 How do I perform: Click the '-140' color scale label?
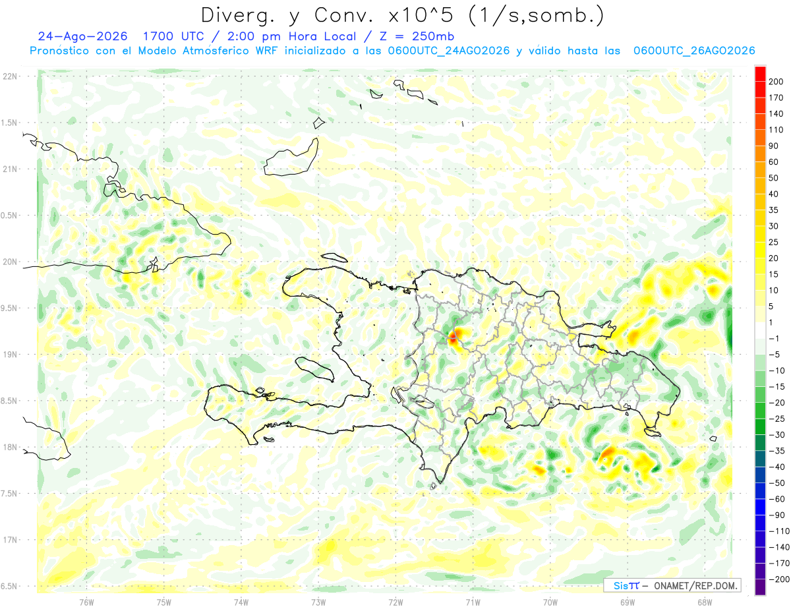[x=778, y=547]
